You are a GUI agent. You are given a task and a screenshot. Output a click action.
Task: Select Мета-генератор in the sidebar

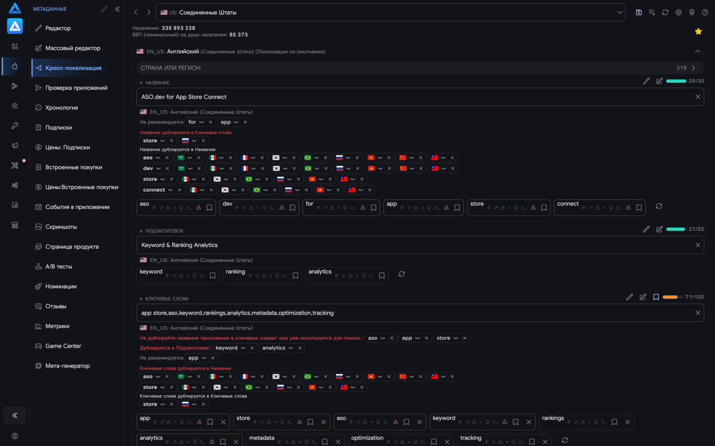pos(76,366)
